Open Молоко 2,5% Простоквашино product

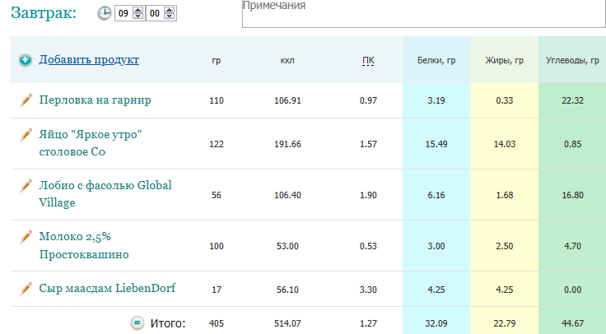coord(84,245)
